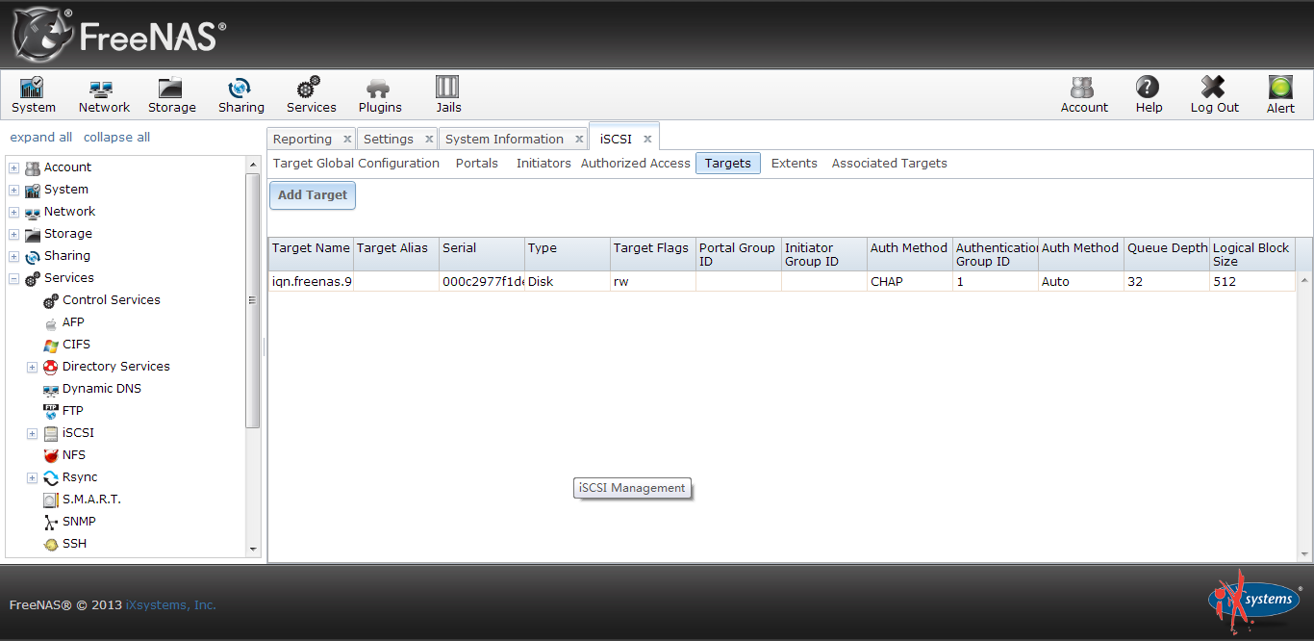This screenshot has height=641, width=1314.
Task: Select Directory Services in the tree
Action: click(115, 367)
